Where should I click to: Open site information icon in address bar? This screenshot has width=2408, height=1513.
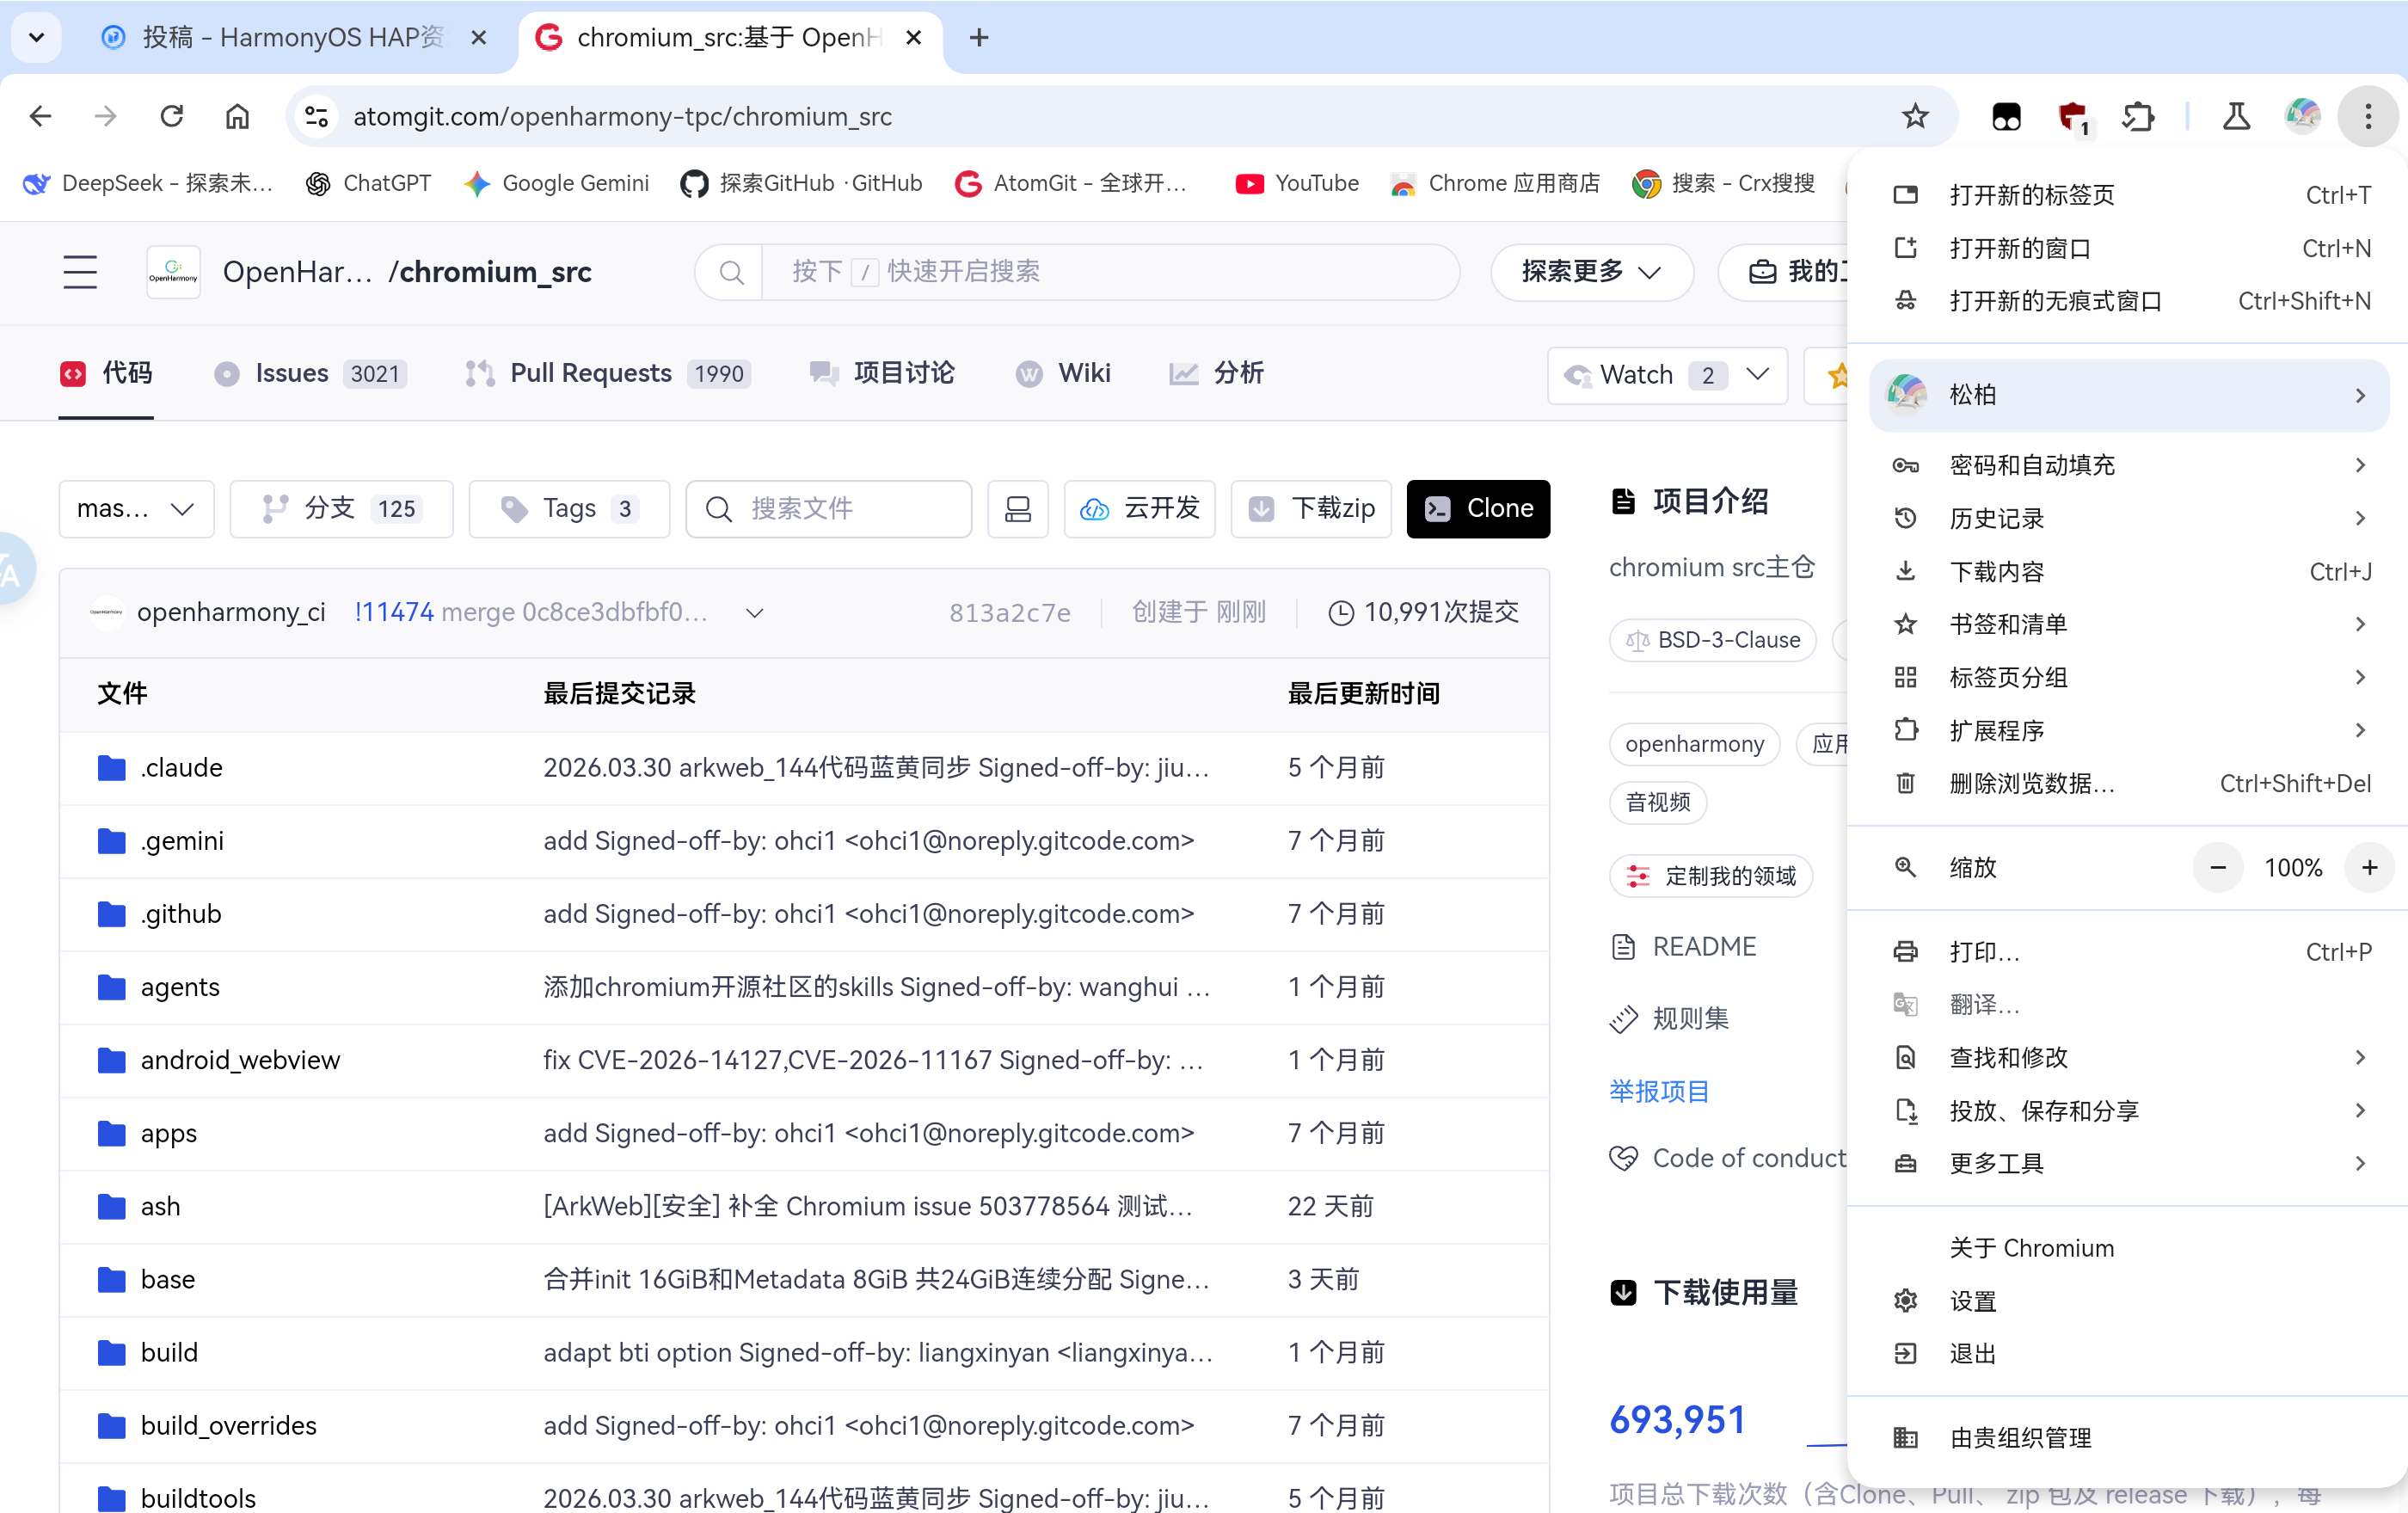pyautogui.click(x=317, y=117)
